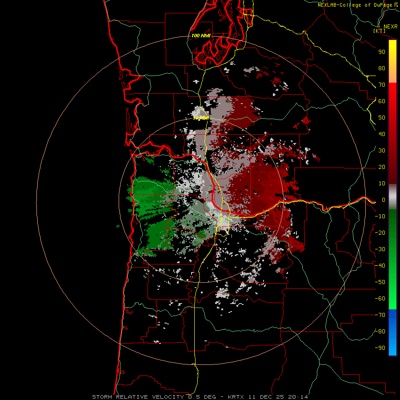Select the positive 50 scale value

pos(382,118)
